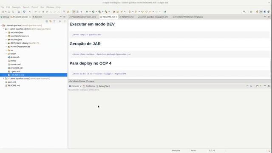Image resolution: width=272 pixels, height=153 pixels.
Task: Open PessoaRouteServices.java editor tab
Action: (x=82, y=17)
